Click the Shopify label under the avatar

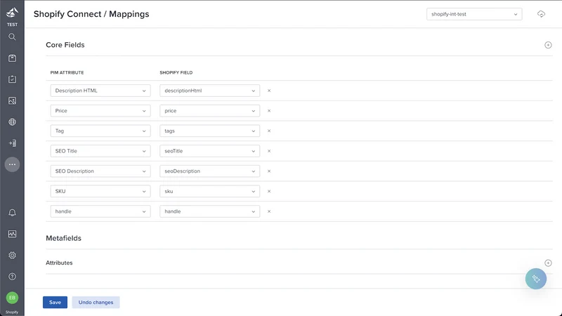pyautogui.click(x=12, y=312)
